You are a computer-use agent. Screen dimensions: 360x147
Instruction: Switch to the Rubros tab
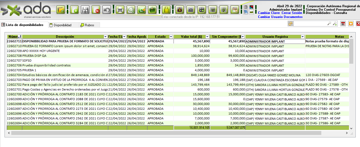tap(89, 25)
